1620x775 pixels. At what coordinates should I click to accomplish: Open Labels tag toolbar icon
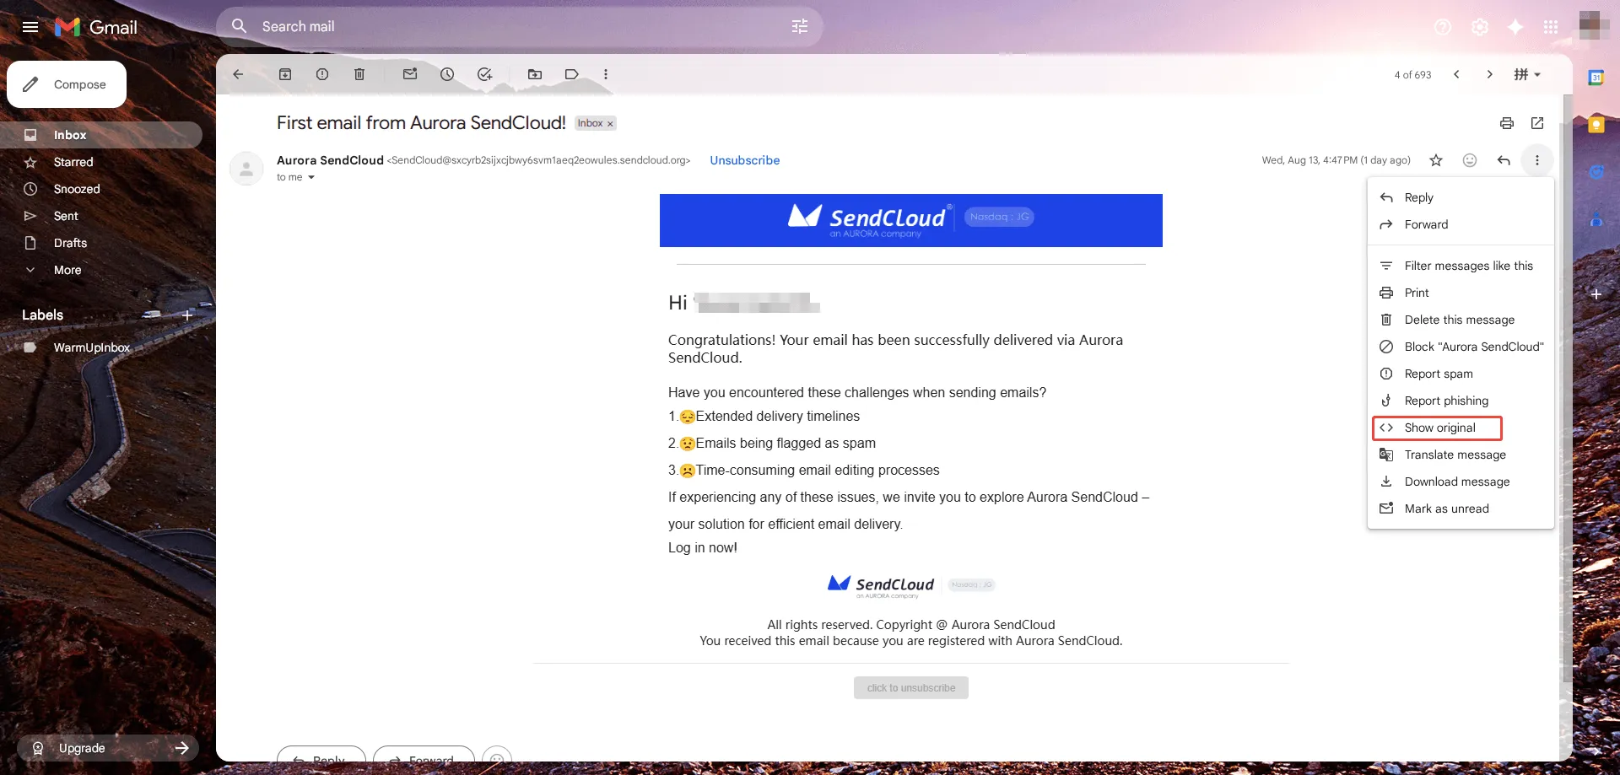click(x=572, y=74)
